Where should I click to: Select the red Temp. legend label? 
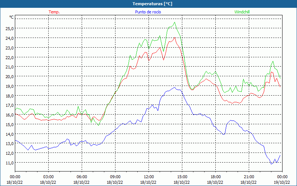[x=54, y=12]
